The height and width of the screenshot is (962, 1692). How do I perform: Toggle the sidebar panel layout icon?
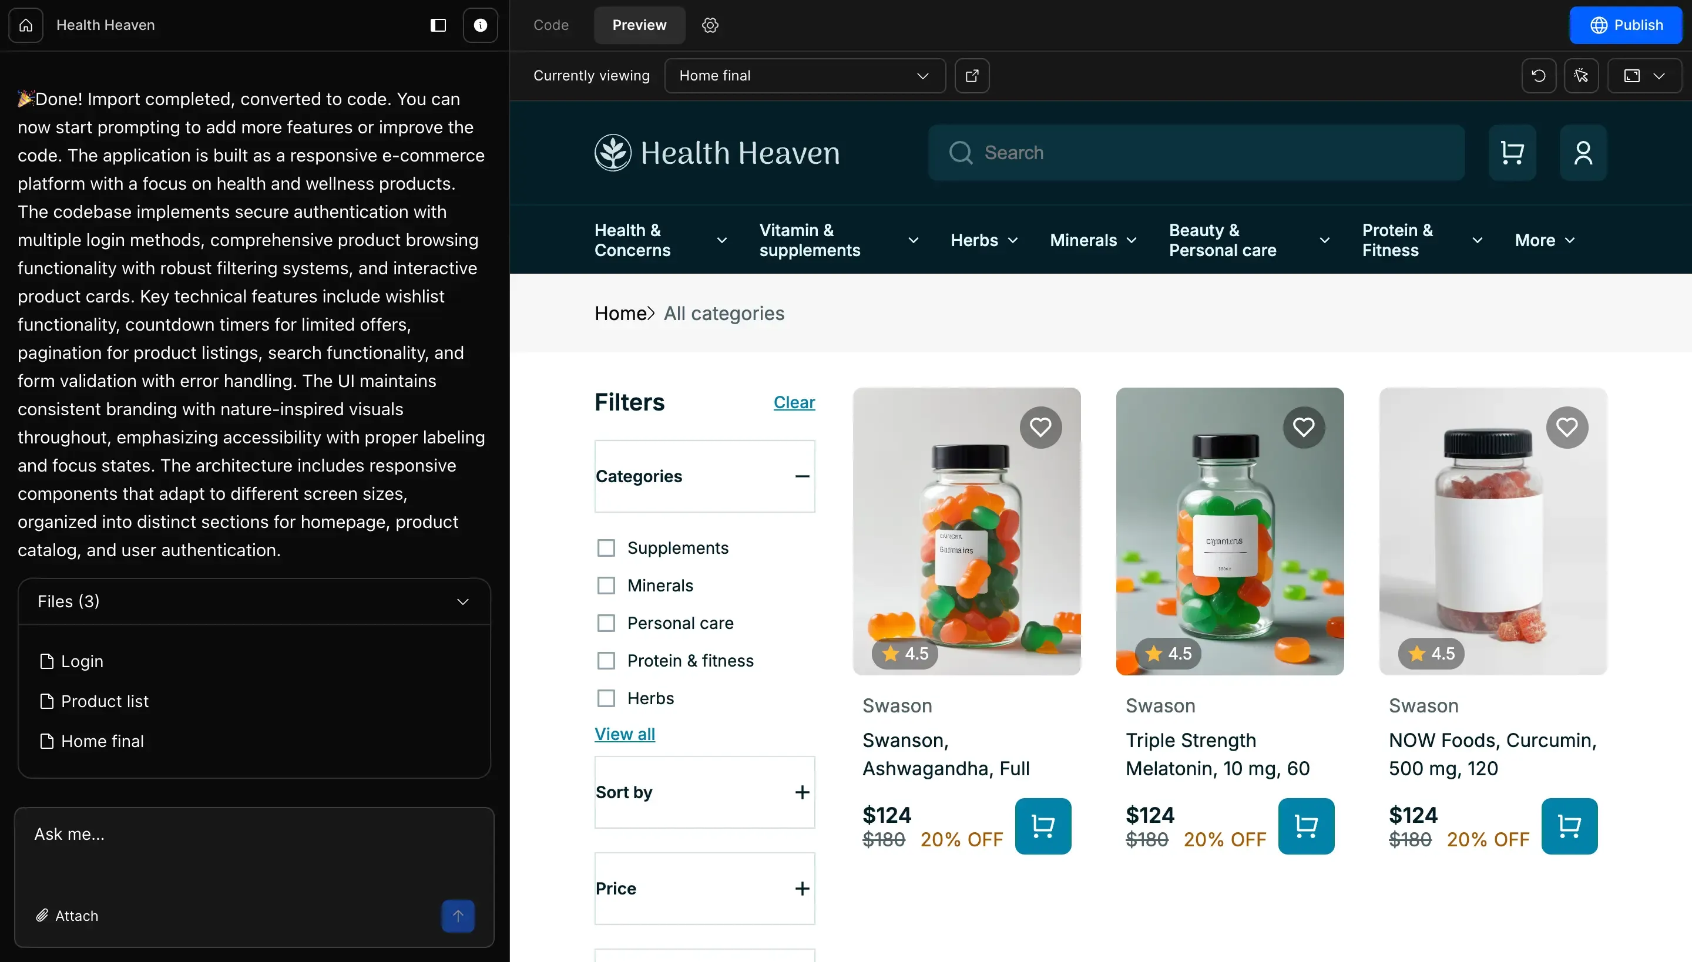pos(438,25)
